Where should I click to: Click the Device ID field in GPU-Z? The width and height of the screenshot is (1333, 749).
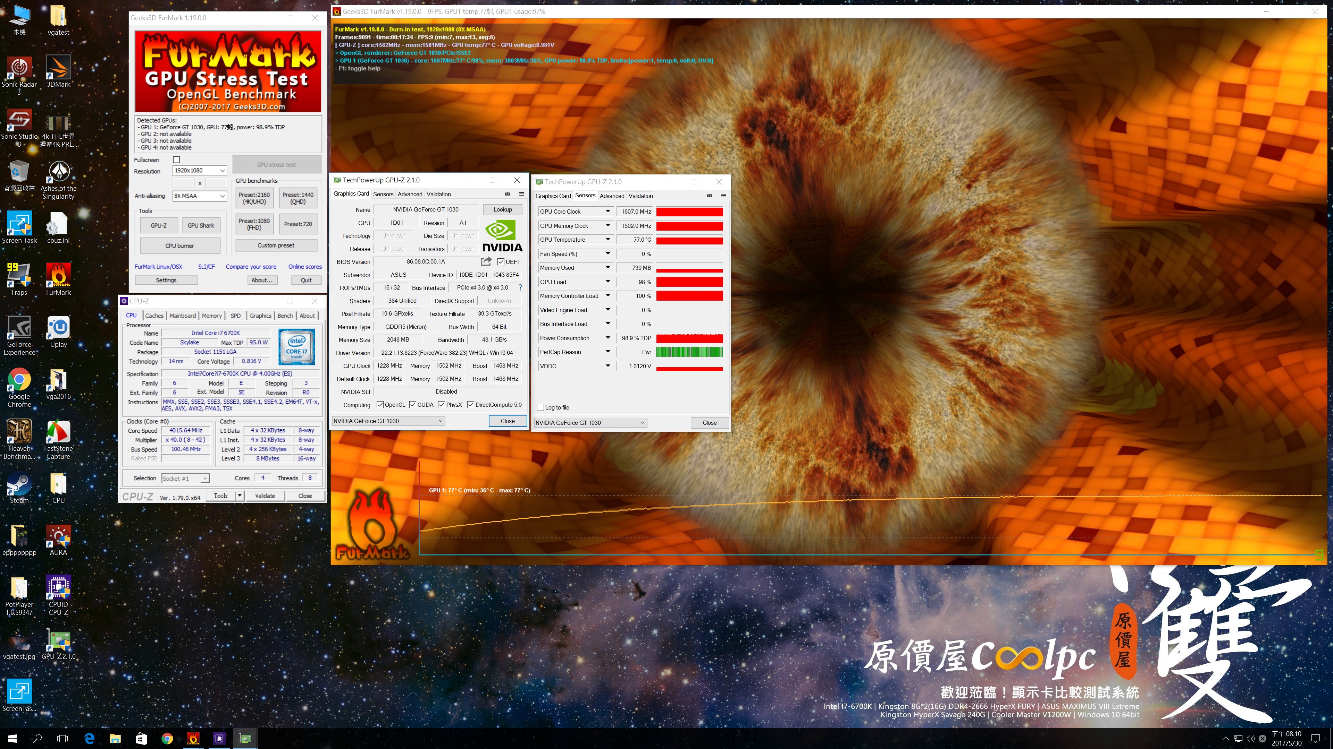[x=488, y=275]
